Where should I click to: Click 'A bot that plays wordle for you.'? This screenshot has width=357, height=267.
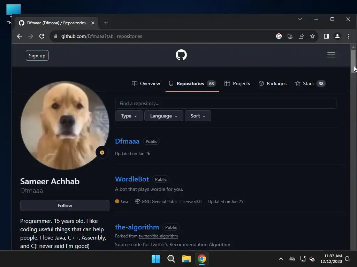149,189
